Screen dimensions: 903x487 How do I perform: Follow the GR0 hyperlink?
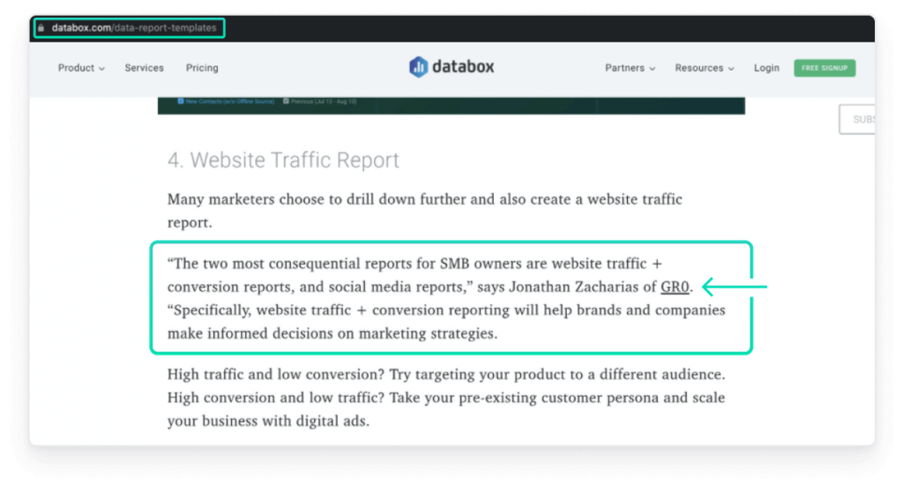click(675, 287)
